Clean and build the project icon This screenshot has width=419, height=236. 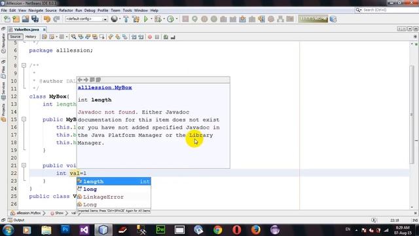coord(136,19)
